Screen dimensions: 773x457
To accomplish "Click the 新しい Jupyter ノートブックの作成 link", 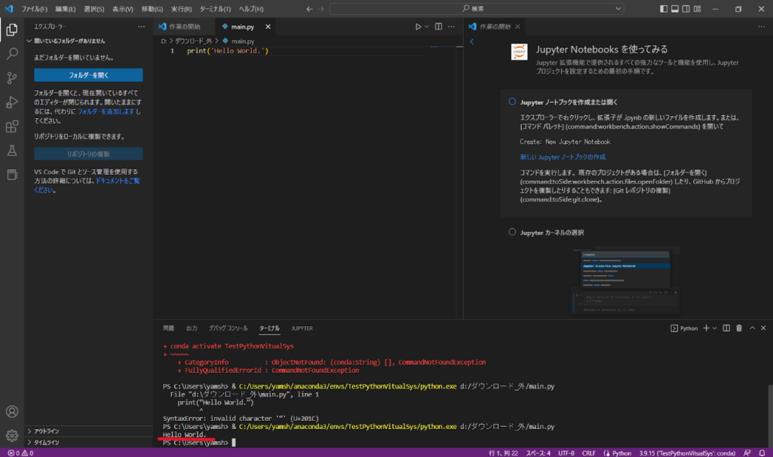I will pos(563,157).
